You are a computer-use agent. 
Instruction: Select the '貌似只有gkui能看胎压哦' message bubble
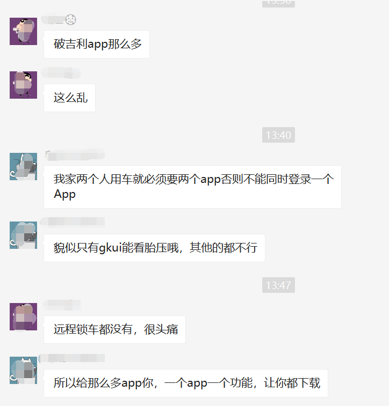pos(154,248)
